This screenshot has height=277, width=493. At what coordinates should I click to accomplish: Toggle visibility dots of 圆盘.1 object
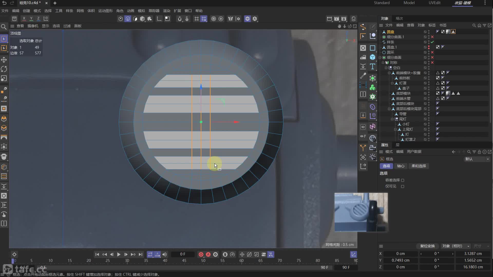pyautogui.click(x=429, y=47)
